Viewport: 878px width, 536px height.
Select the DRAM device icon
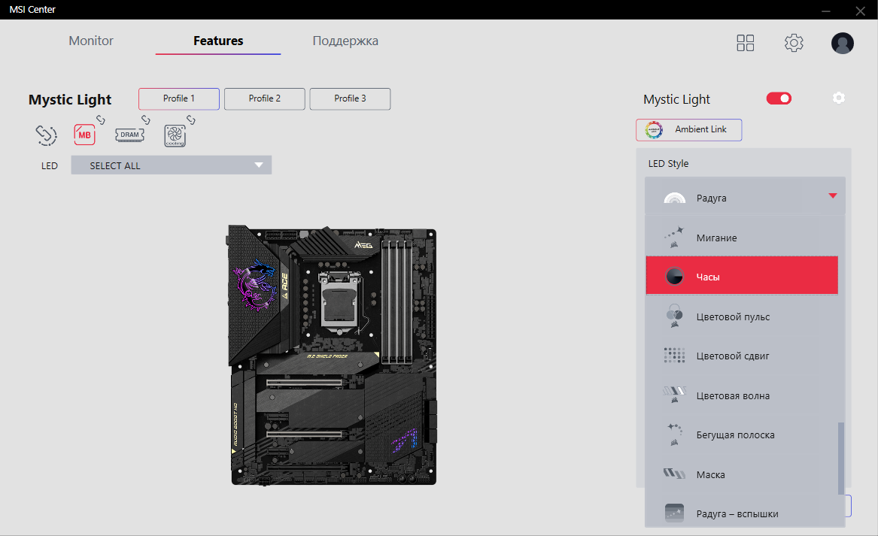[129, 135]
